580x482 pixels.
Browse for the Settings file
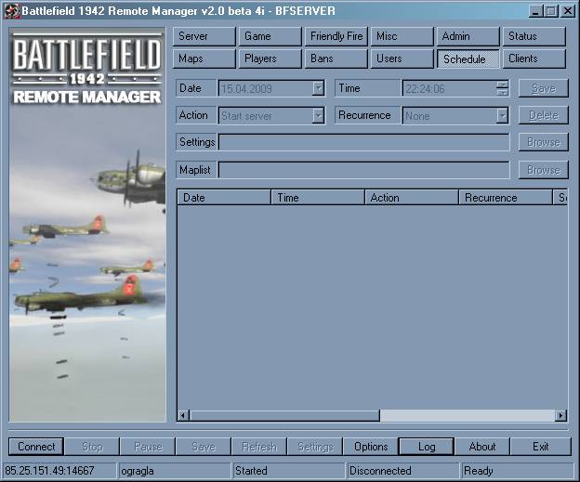point(543,142)
